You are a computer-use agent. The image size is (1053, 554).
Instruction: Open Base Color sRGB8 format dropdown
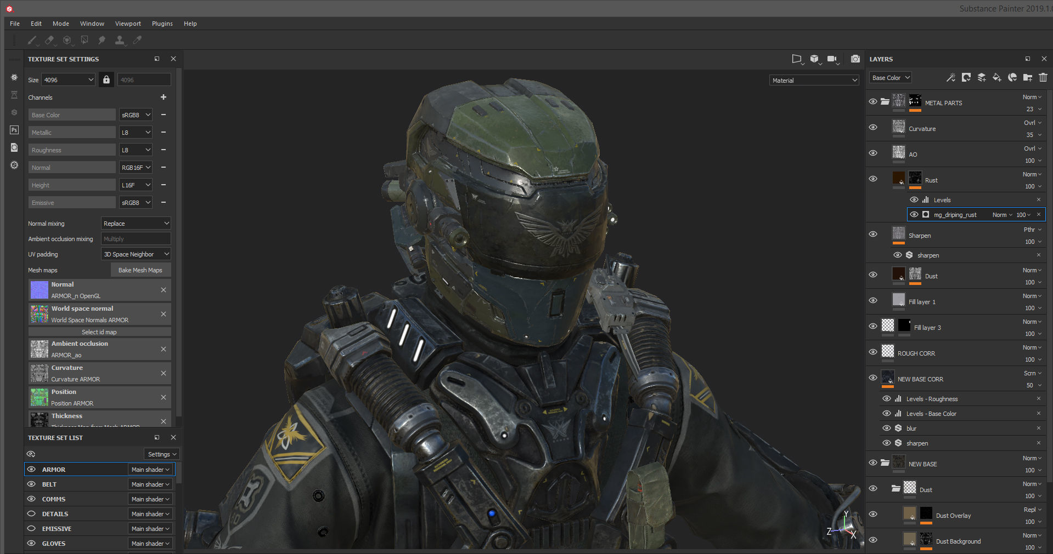136,115
